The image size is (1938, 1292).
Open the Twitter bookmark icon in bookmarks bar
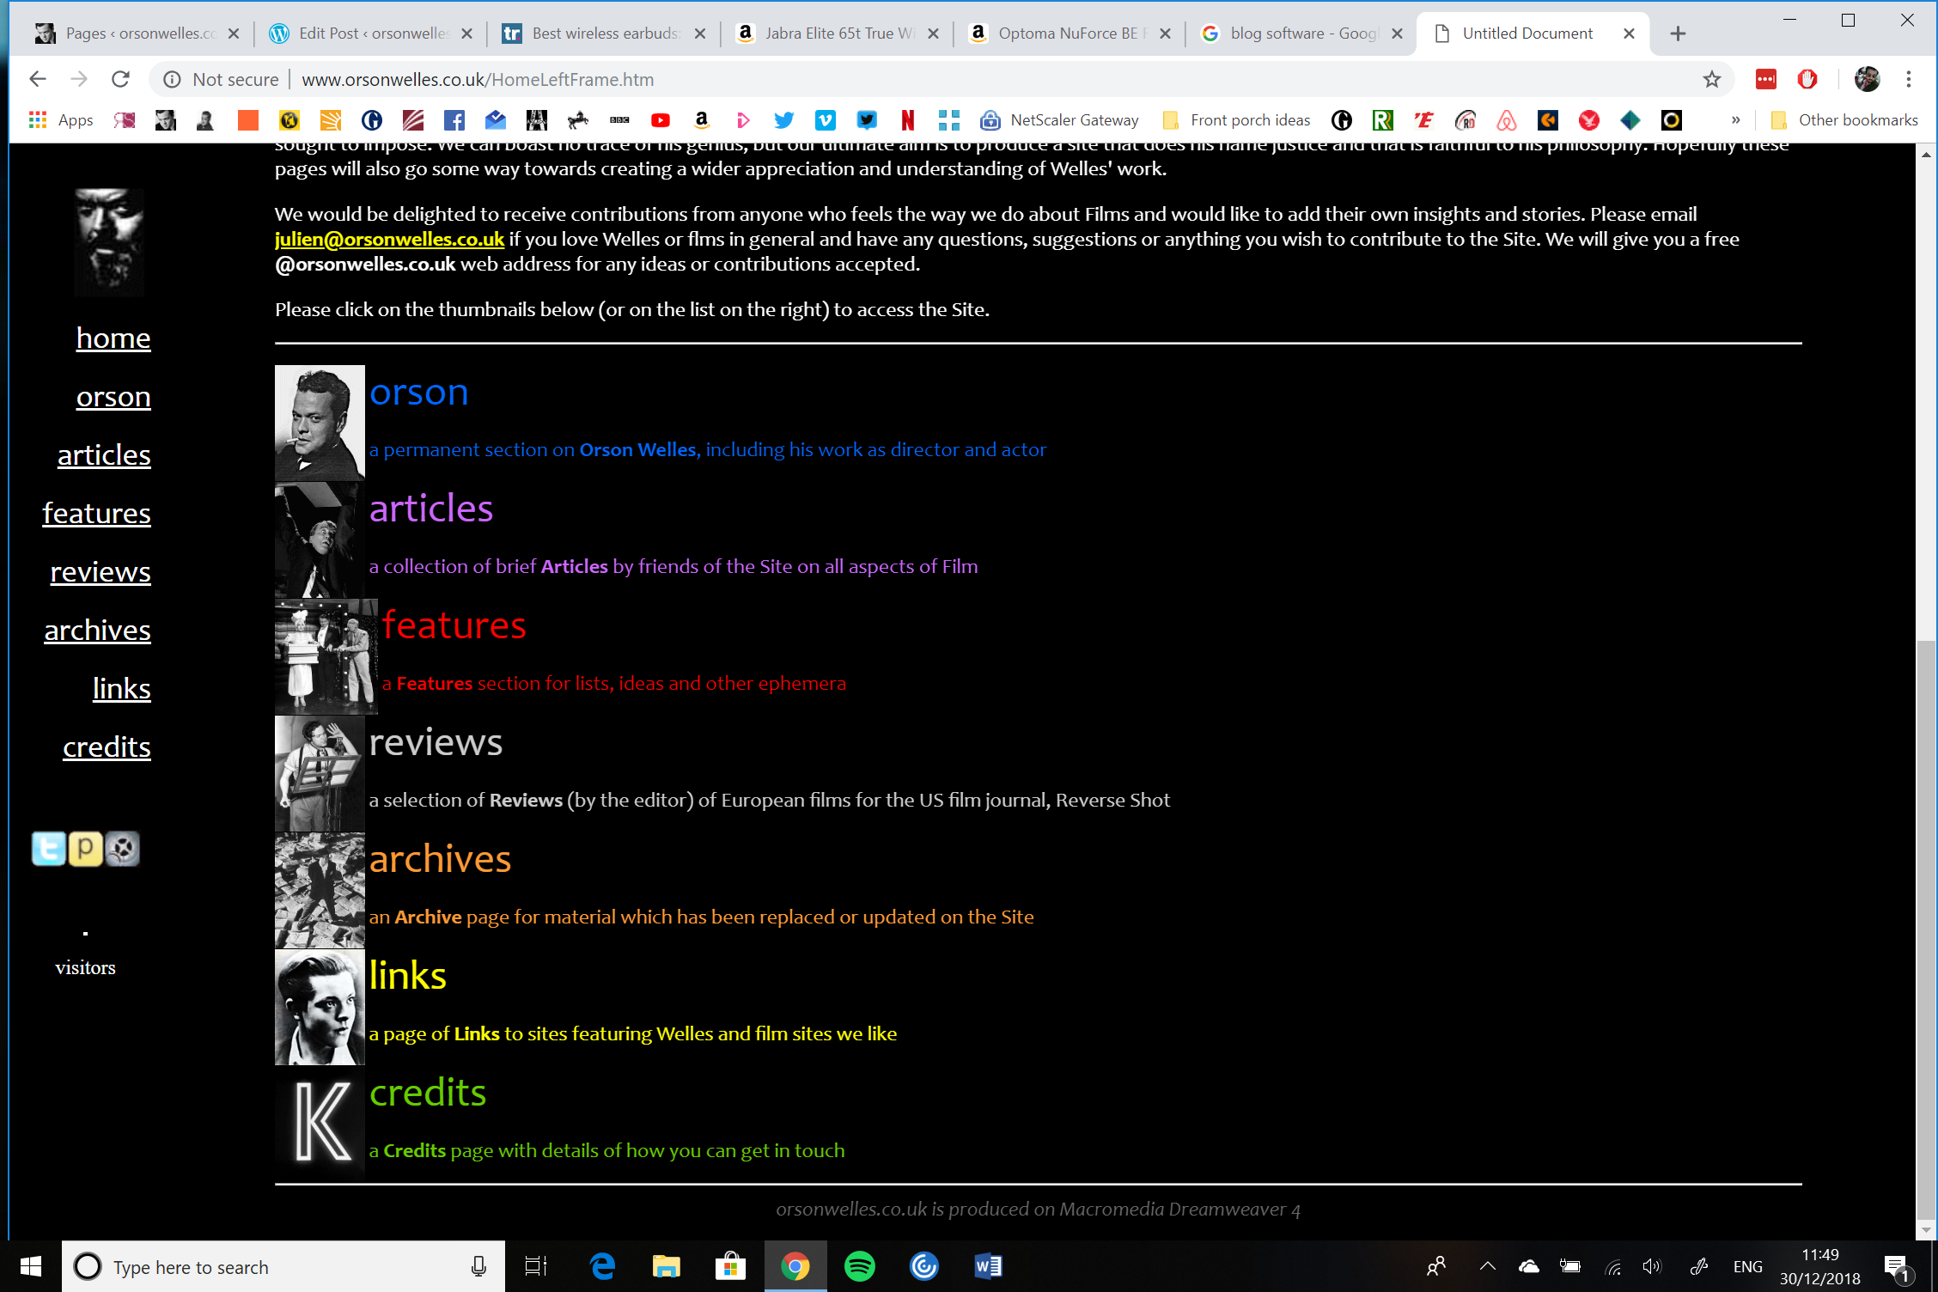click(x=783, y=120)
